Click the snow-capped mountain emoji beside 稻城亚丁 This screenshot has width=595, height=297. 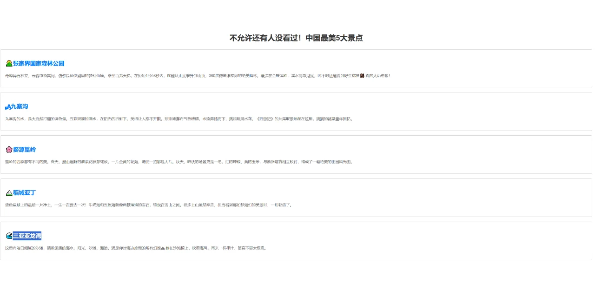click(x=9, y=193)
